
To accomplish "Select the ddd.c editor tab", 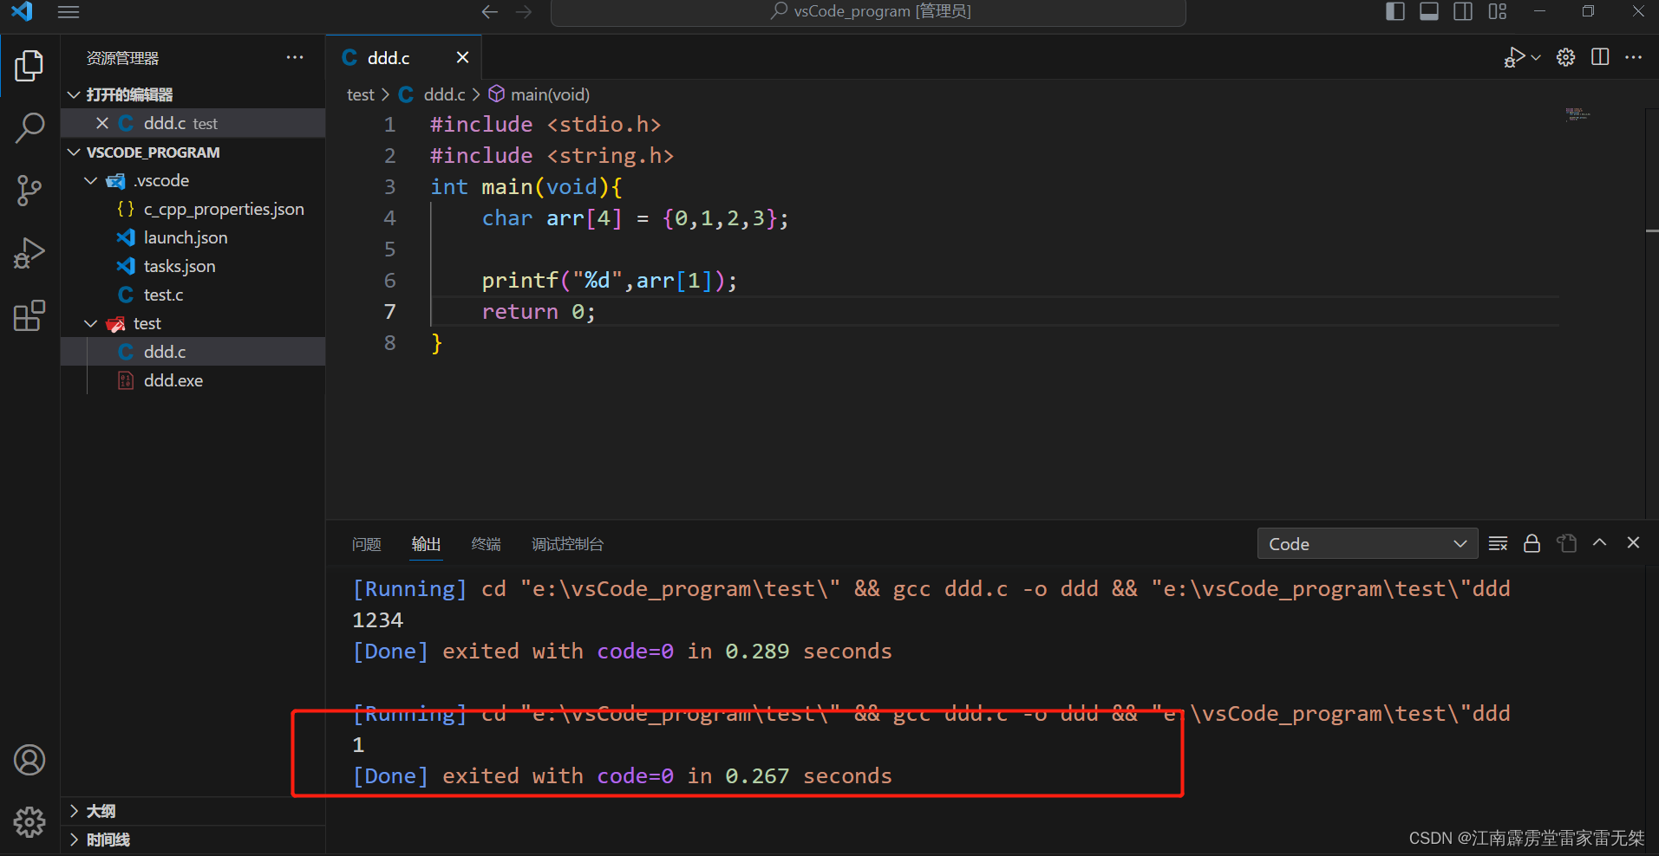I will (x=403, y=57).
